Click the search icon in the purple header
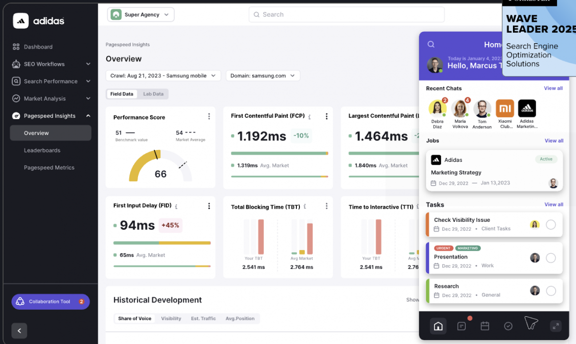The image size is (576, 344). [x=431, y=44]
